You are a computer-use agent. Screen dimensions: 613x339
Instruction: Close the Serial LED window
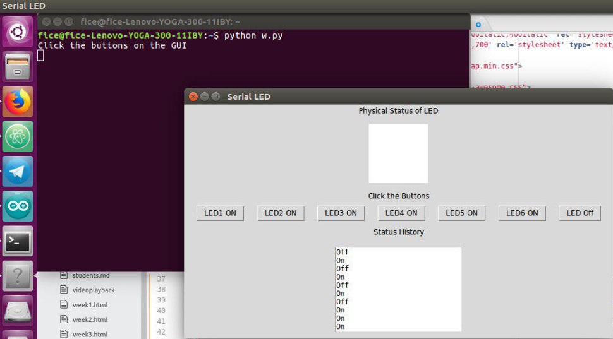(x=193, y=97)
